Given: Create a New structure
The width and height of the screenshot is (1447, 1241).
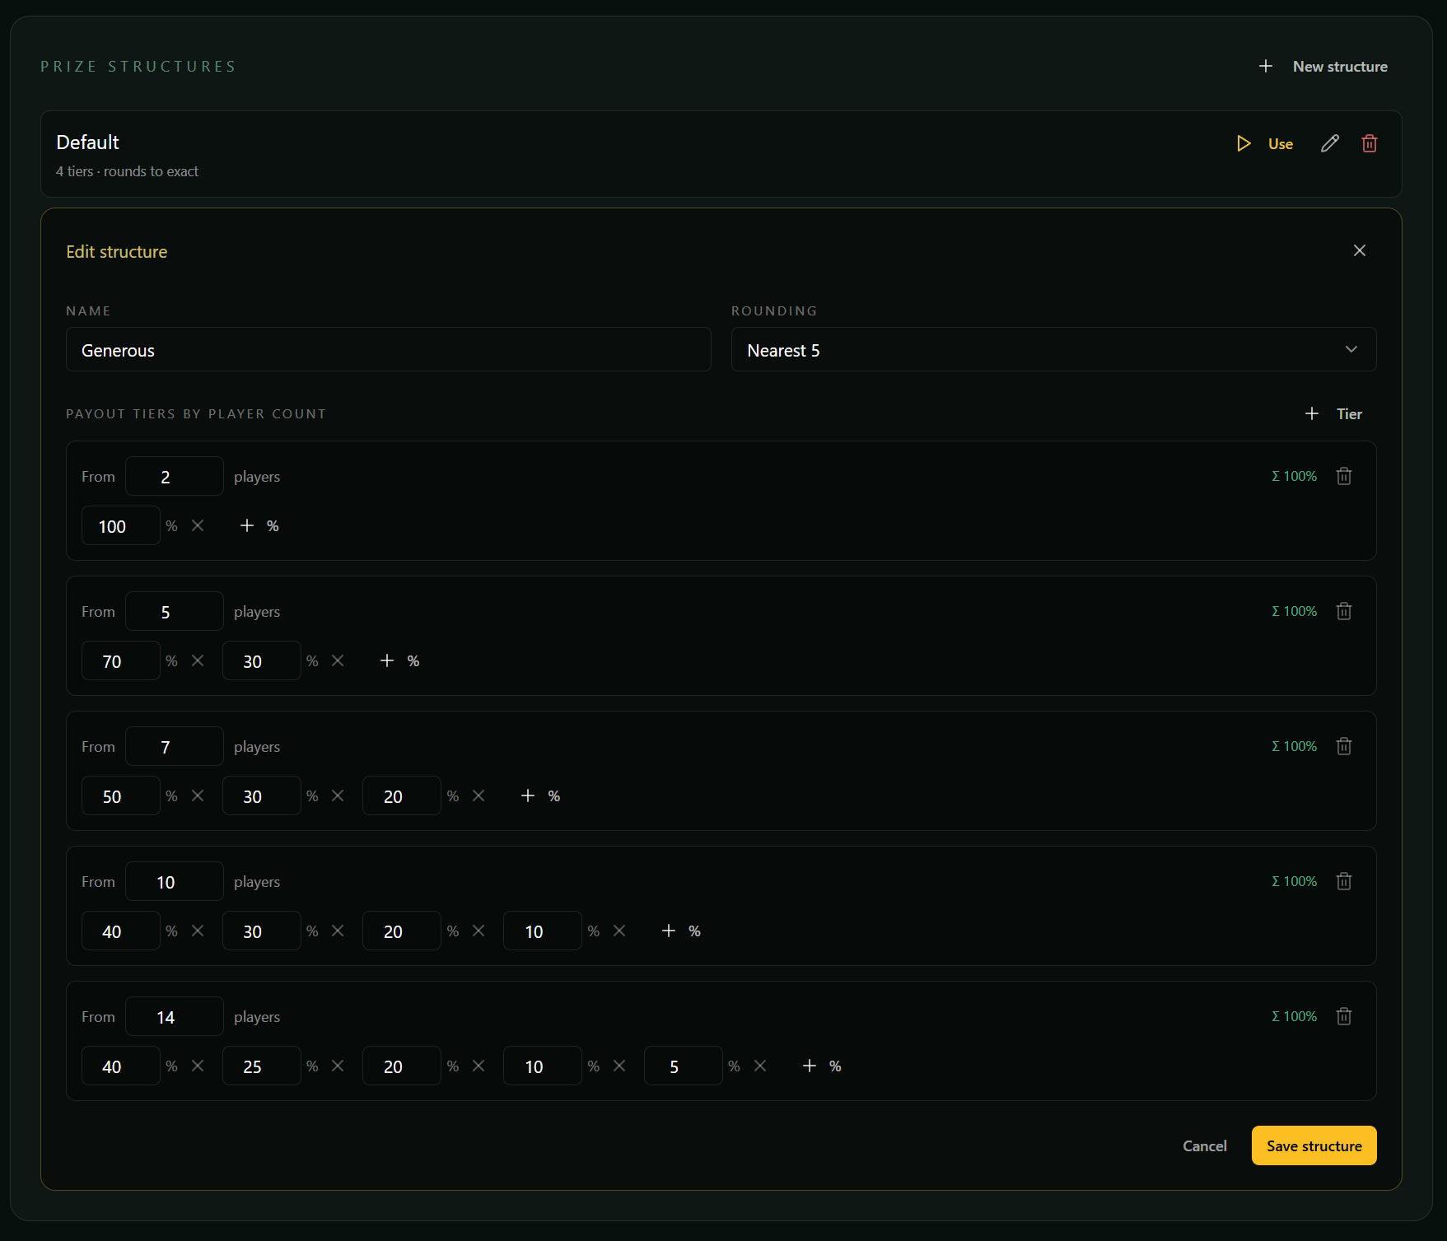Looking at the screenshot, I should coord(1323,66).
